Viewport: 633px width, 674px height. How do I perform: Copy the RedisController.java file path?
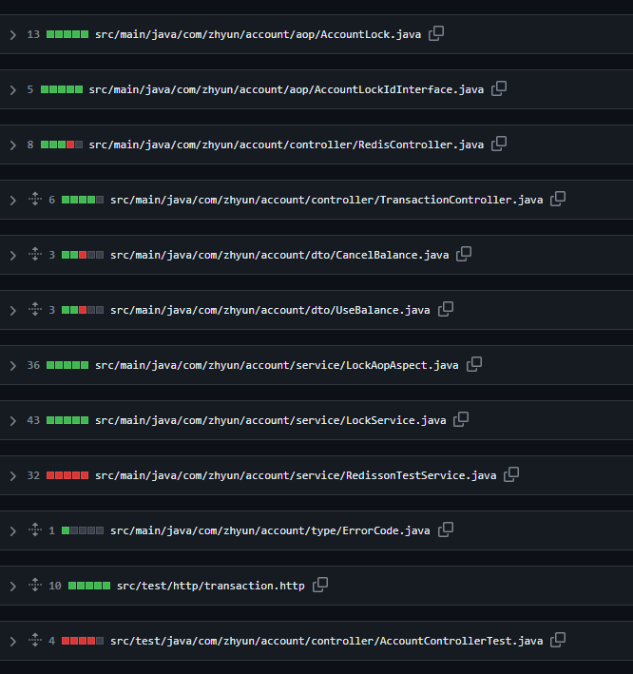pos(499,144)
